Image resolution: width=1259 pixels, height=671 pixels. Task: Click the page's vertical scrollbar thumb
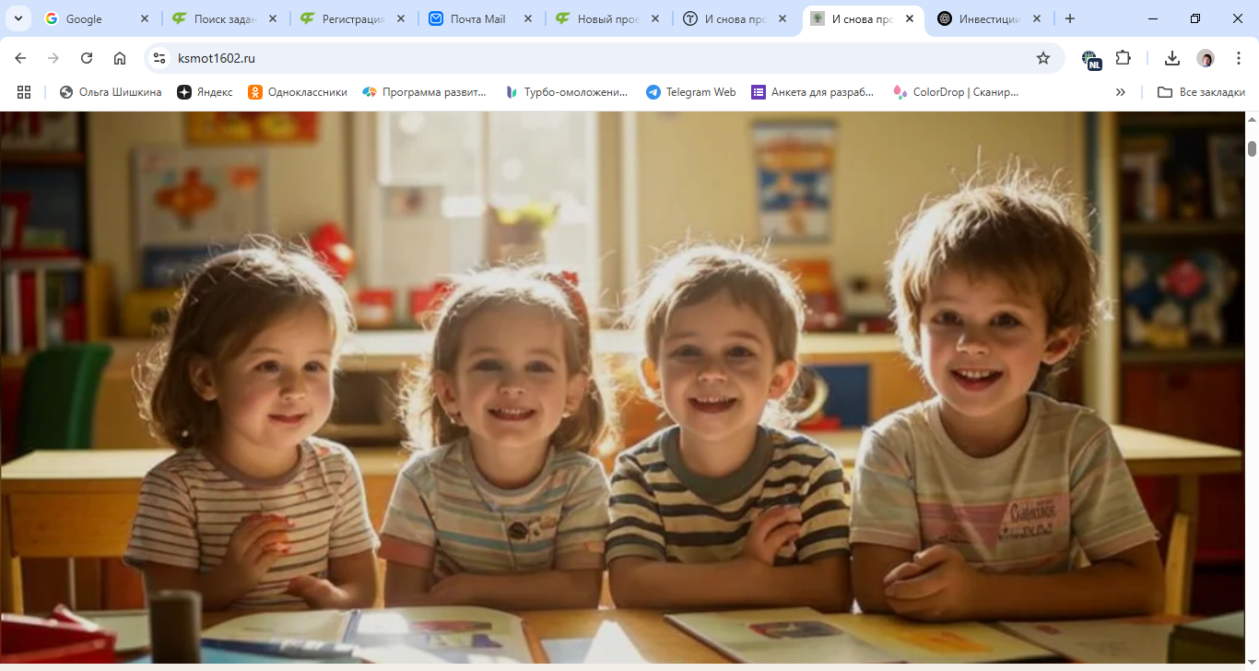pyautogui.click(x=1252, y=148)
